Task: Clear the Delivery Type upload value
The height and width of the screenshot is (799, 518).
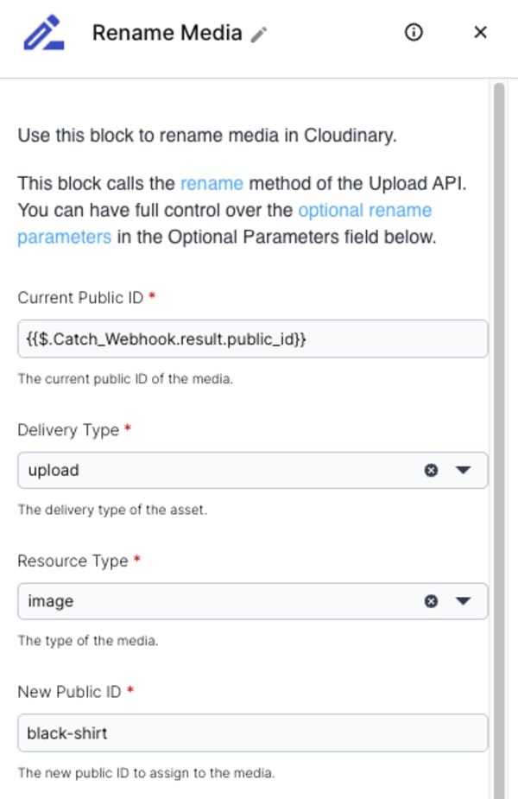Action: coord(431,470)
